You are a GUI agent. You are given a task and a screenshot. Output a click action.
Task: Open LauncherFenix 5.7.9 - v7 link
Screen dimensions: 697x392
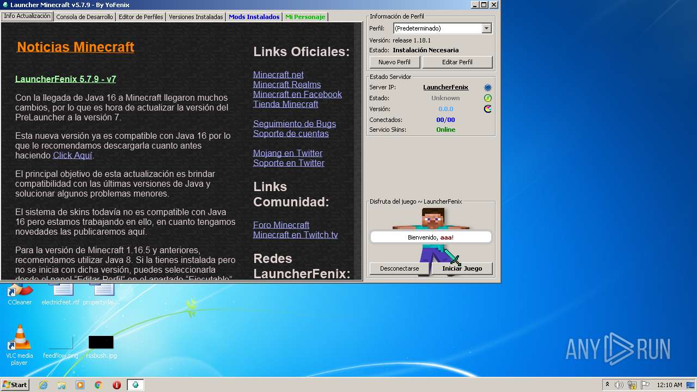(x=65, y=79)
